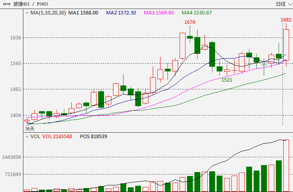
Task: Click the green MA4 1530.67 label
Action: point(197,13)
